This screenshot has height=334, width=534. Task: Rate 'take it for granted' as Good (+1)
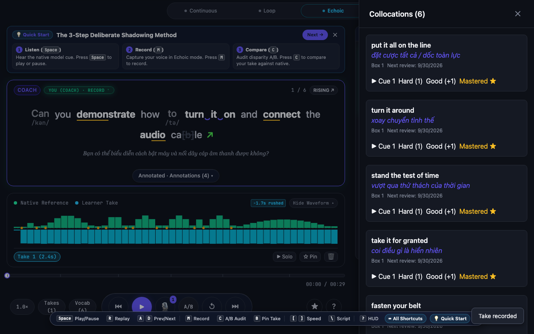[x=441, y=276]
